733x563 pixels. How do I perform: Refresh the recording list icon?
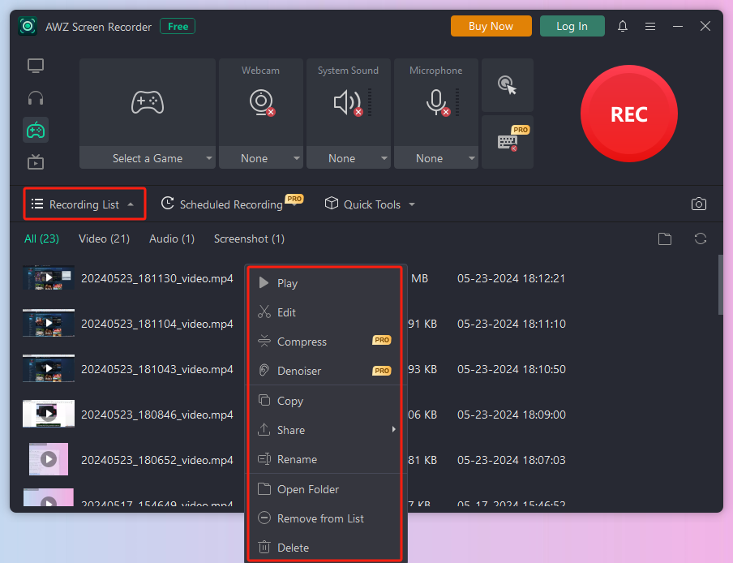point(700,239)
